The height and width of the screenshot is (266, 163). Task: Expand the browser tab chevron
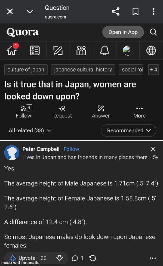pyautogui.click(x=30, y=12)
